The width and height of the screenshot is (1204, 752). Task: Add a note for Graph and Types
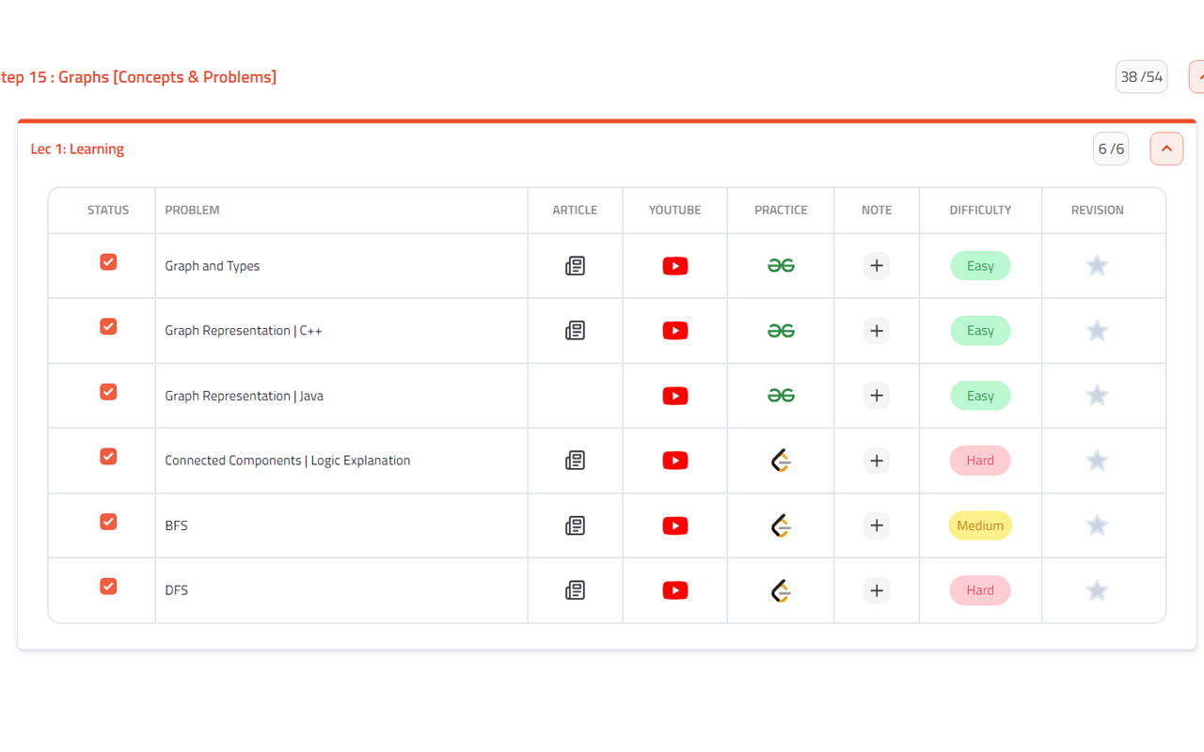[877, 266]
